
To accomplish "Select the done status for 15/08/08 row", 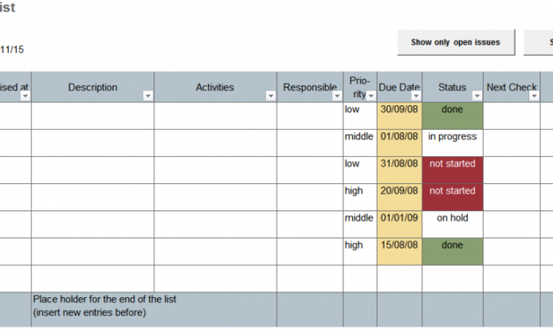I will [x=452, y=252].
